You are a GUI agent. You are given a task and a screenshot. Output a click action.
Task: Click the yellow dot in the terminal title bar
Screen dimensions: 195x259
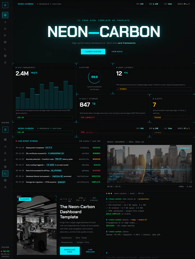coord(109,194)
